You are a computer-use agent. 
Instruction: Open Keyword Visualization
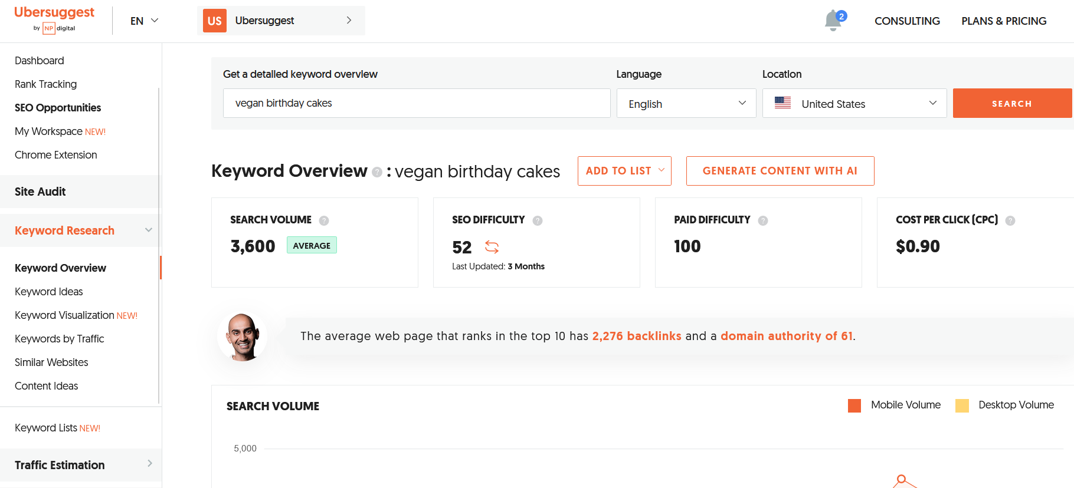tap(76, 315)
